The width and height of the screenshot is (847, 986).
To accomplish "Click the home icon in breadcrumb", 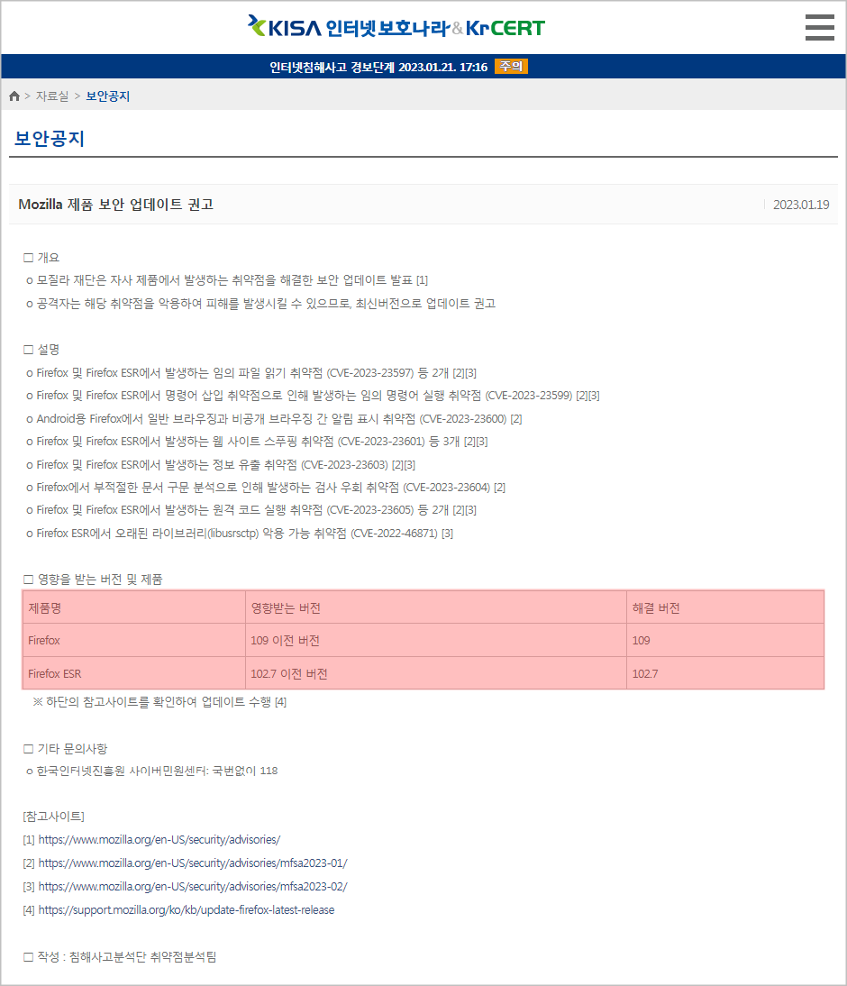I will pyautogui.click(x=14, y=96).
